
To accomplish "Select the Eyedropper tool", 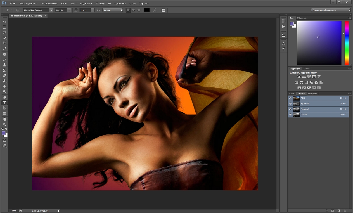I will click(4, 49).
